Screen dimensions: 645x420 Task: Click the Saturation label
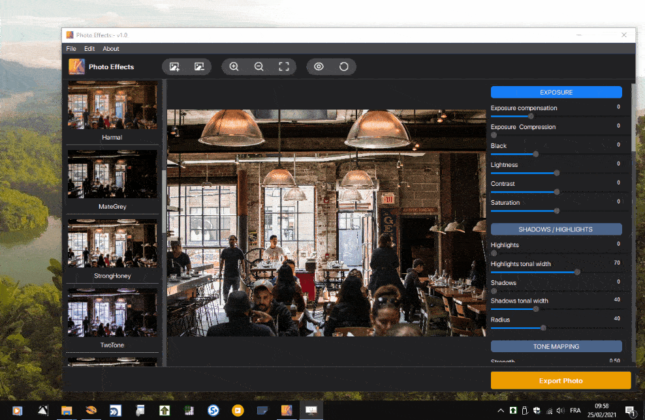pyautogui.click(x=505, y=203)
